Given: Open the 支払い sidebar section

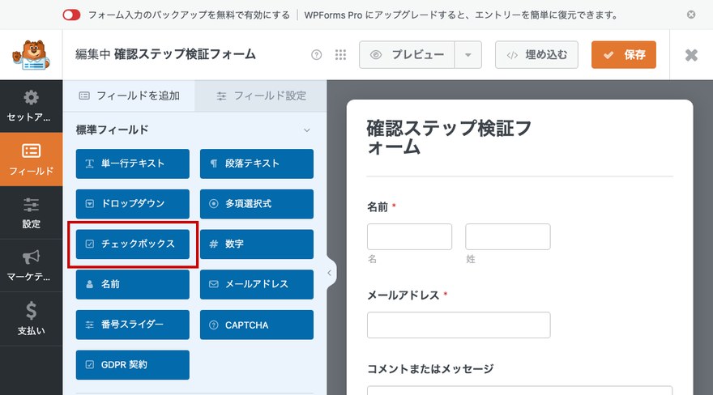Looking at the screenshot, I should (x=31, y=319).
